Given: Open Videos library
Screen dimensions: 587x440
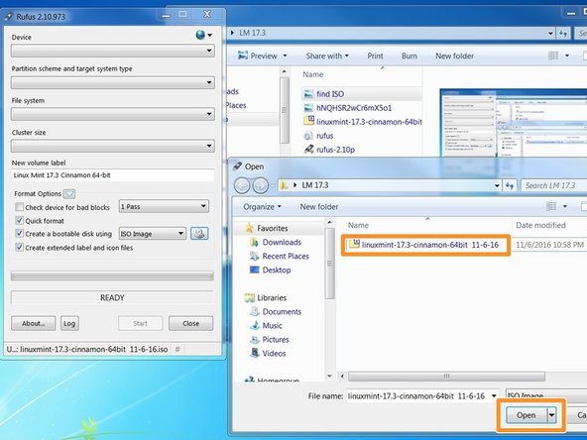Looking at the screenshot, I should 274,353.
